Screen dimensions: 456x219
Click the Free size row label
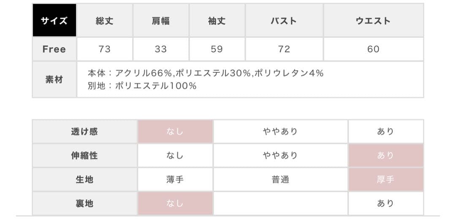click(54, 49)
